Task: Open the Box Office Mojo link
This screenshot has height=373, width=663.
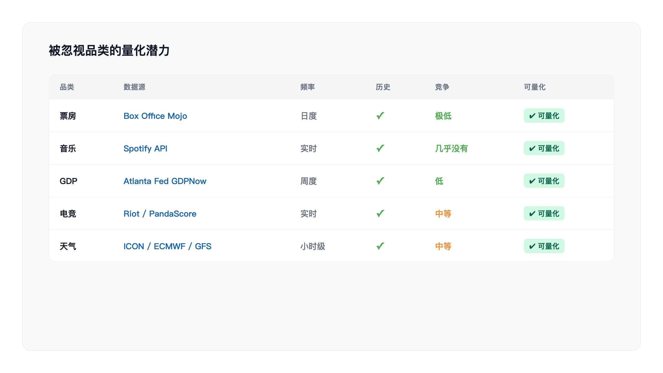Action: coord(155,116)
